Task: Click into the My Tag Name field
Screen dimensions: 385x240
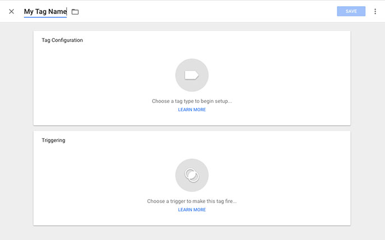Action: tap(45, 12)
